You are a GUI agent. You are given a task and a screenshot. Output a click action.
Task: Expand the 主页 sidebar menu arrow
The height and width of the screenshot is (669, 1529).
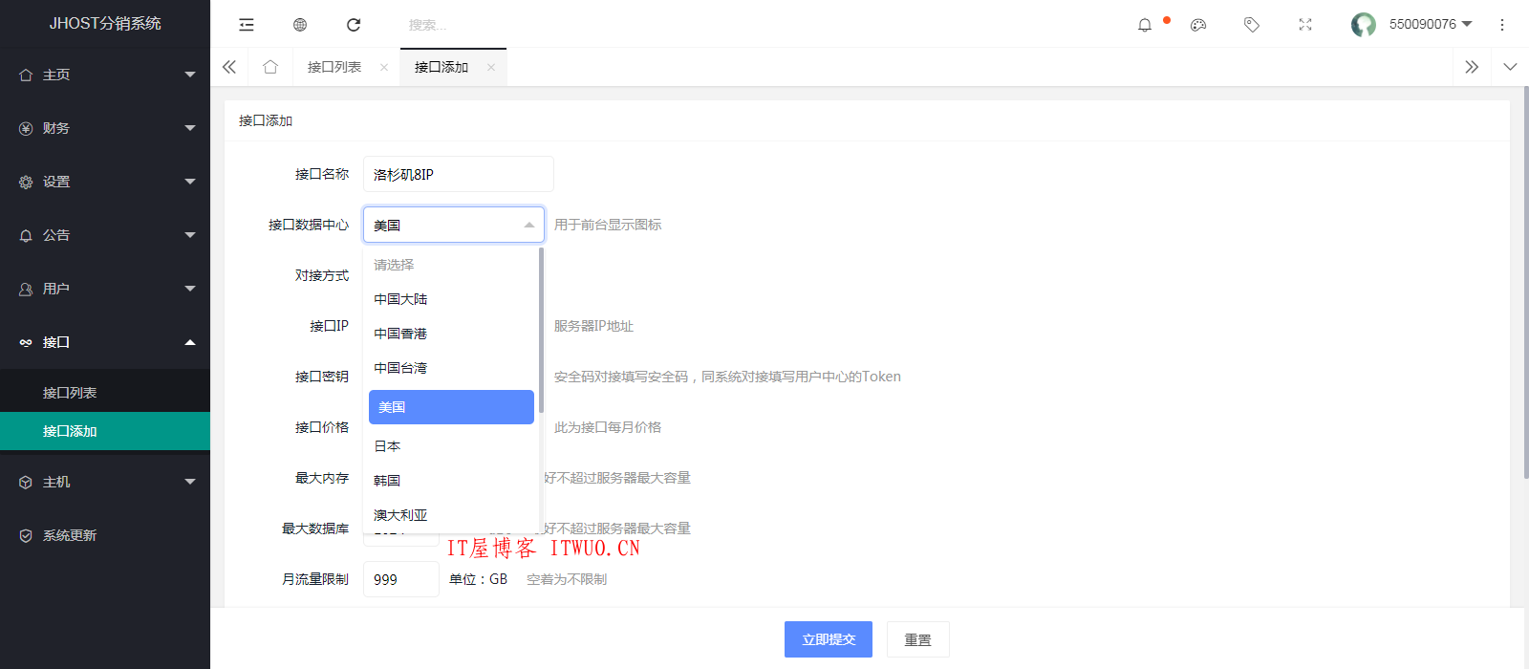[190, 75]
